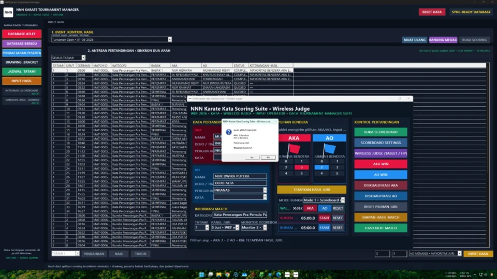Open Windows Start menu

tap(201, 274)
